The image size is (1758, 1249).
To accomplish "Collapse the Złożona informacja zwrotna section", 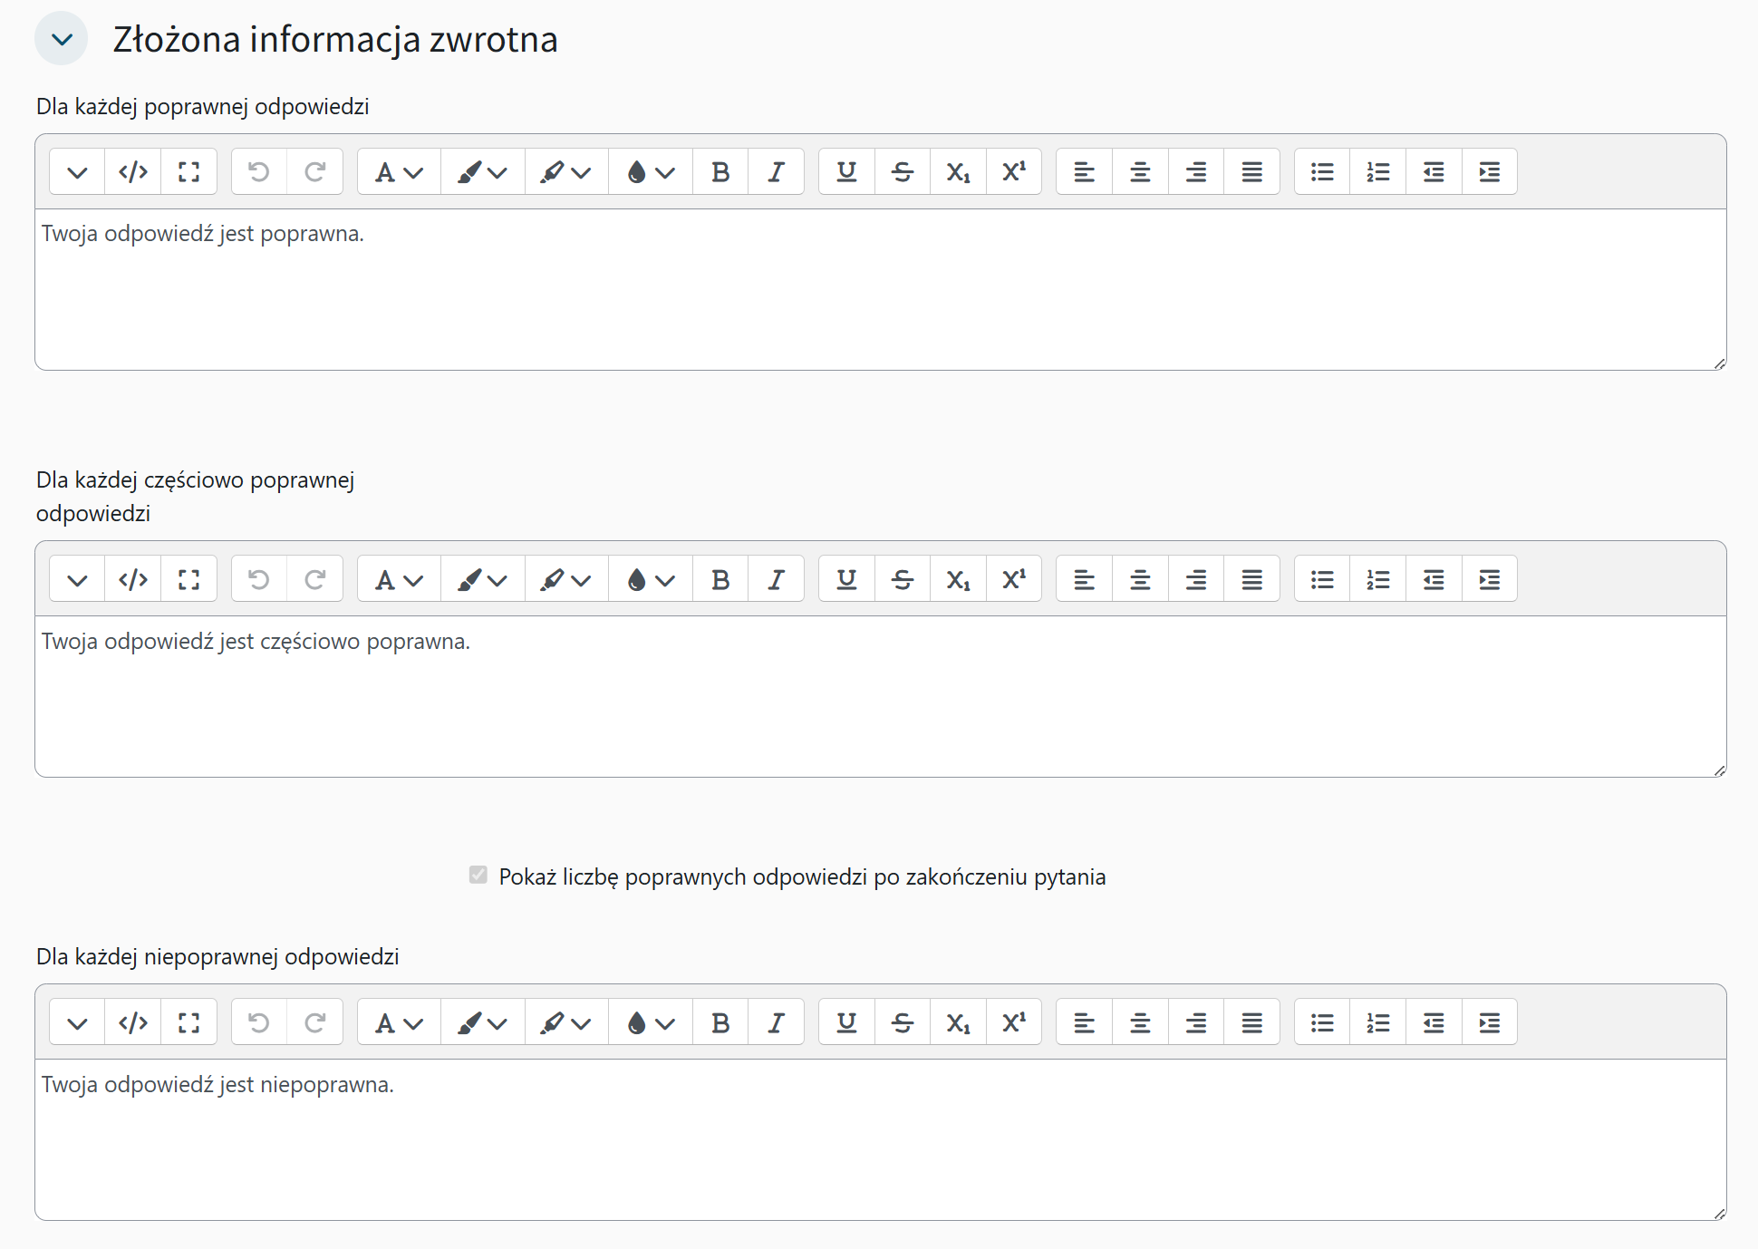I will click(x=61, y=38).
